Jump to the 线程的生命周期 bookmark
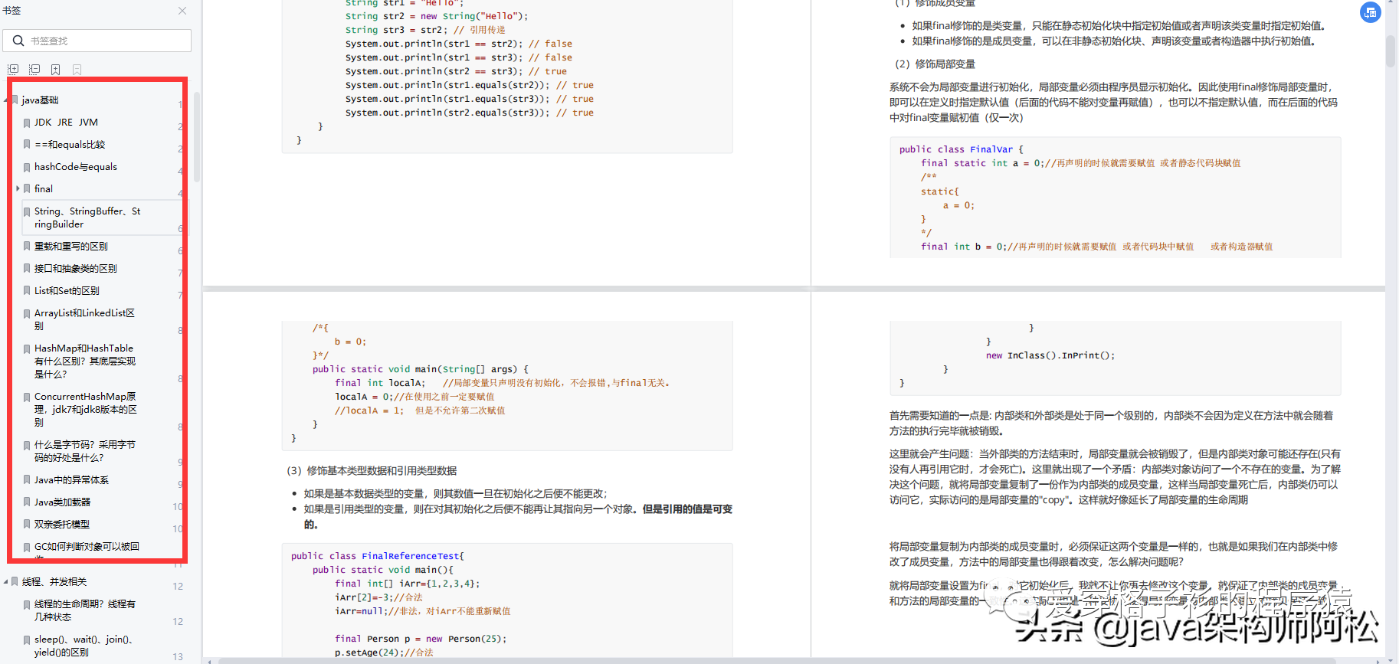Image resolution: width=1399 pixels, height=664 pixels. click(85, 610)
